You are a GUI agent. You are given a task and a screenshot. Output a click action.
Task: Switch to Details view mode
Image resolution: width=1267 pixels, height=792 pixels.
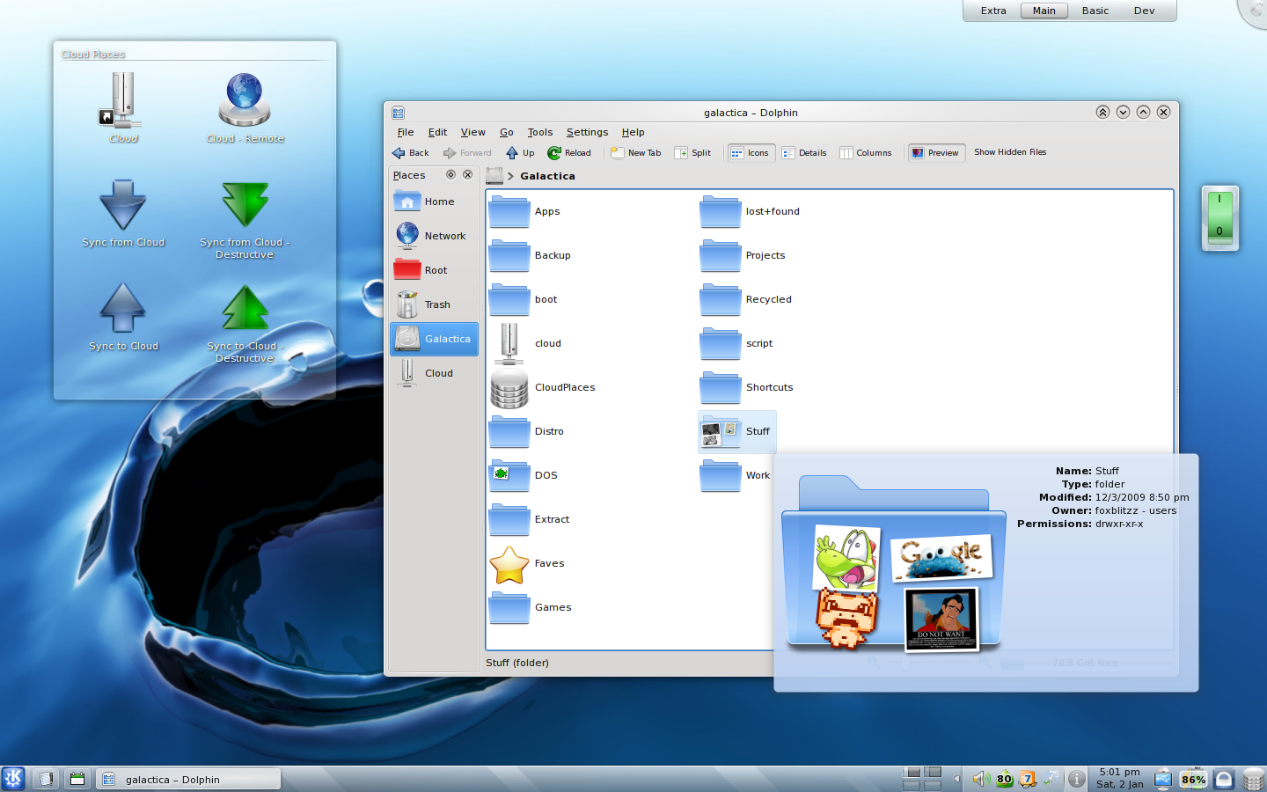point(804,153)
